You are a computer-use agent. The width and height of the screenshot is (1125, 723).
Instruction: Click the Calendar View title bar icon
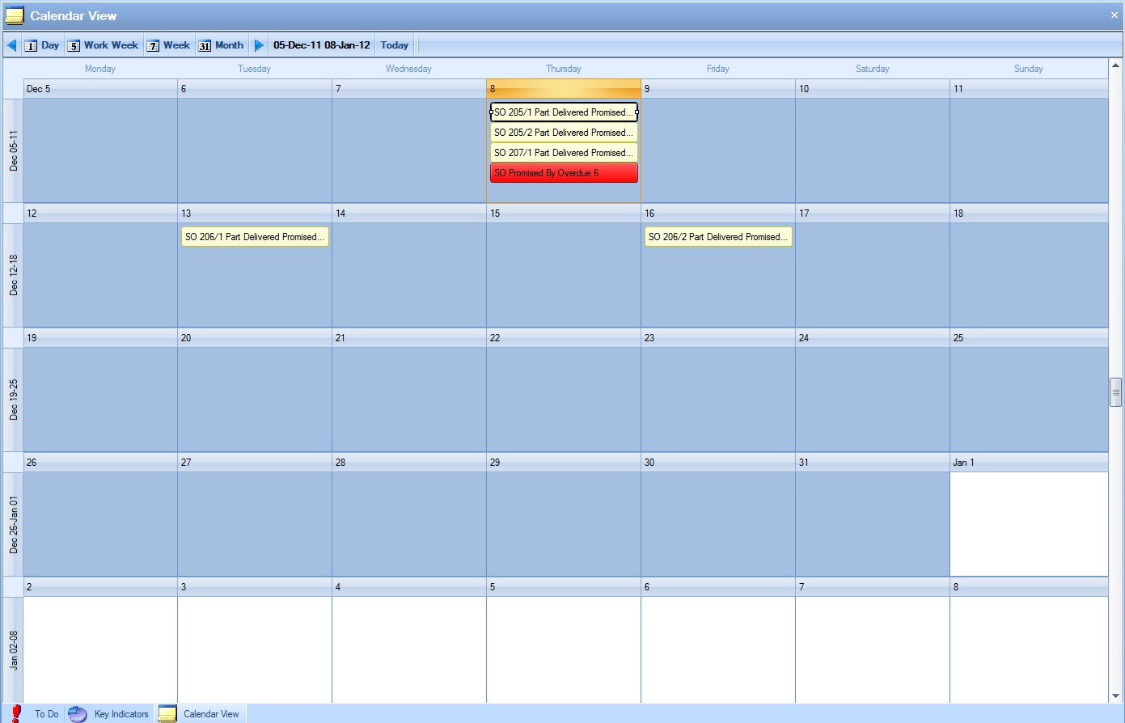(x=15, y=15)
